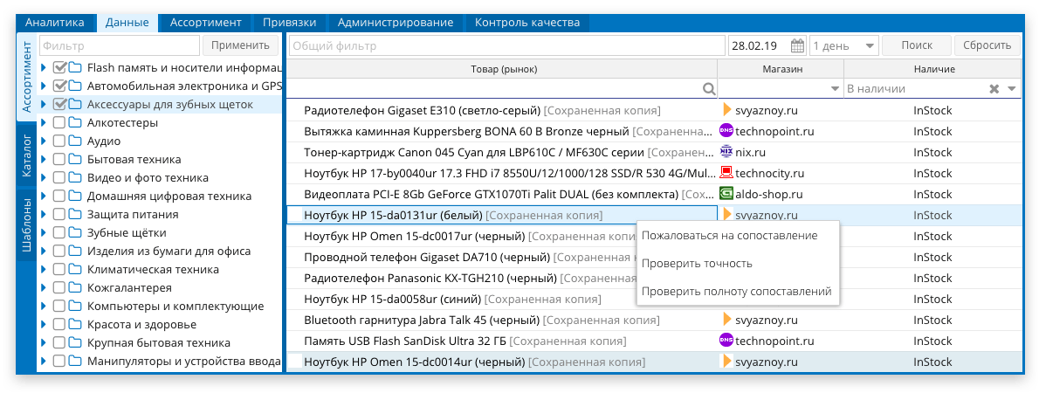Expand the Изделия из бумаги для офиса node
The width and height of the screenshot is (1039, 393).
(x=44, y=252)
